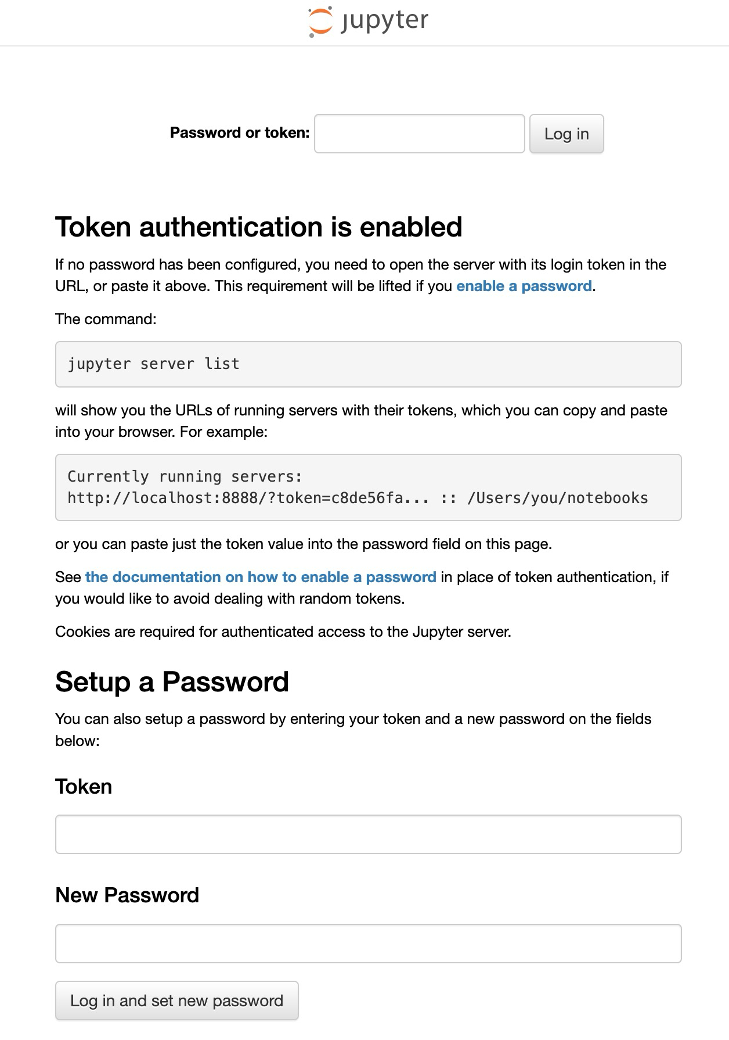Click into the Token setup field
This screenshot has width=729, height=1040.
click(x=368, y=834)
